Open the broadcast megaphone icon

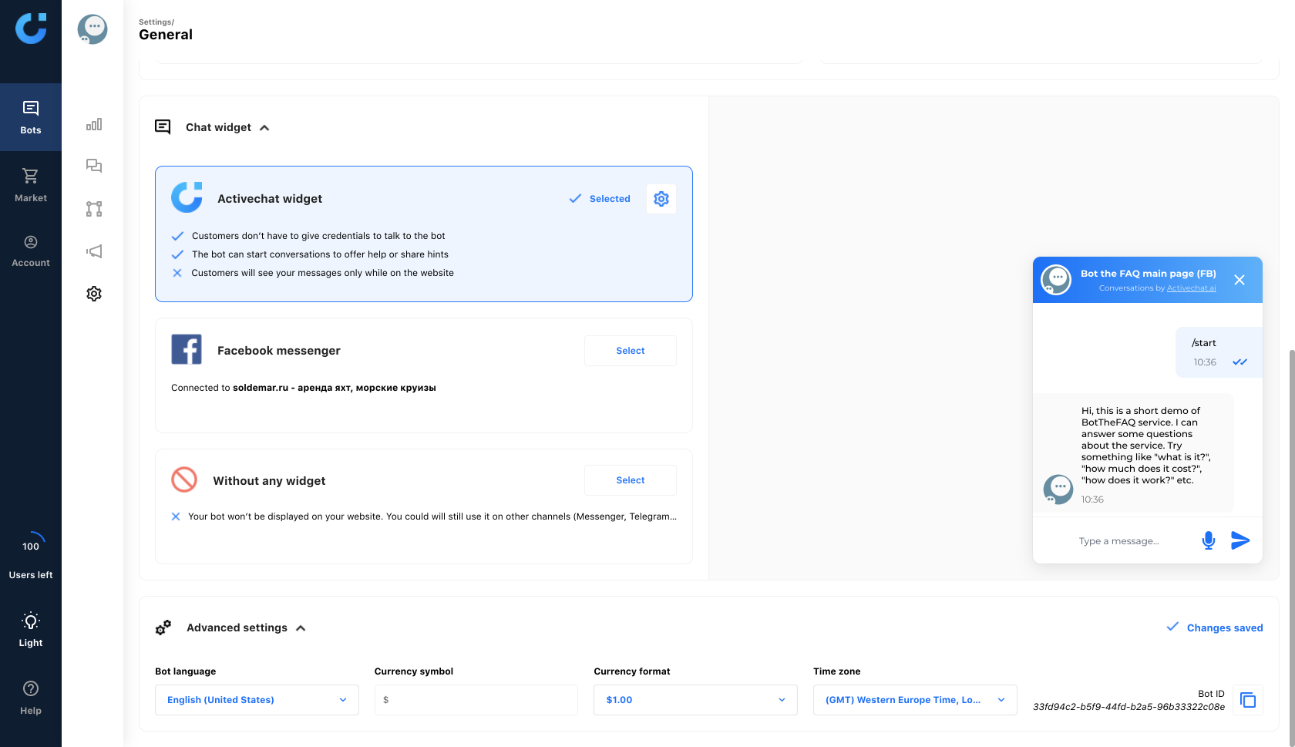click(x=94, y=251)
